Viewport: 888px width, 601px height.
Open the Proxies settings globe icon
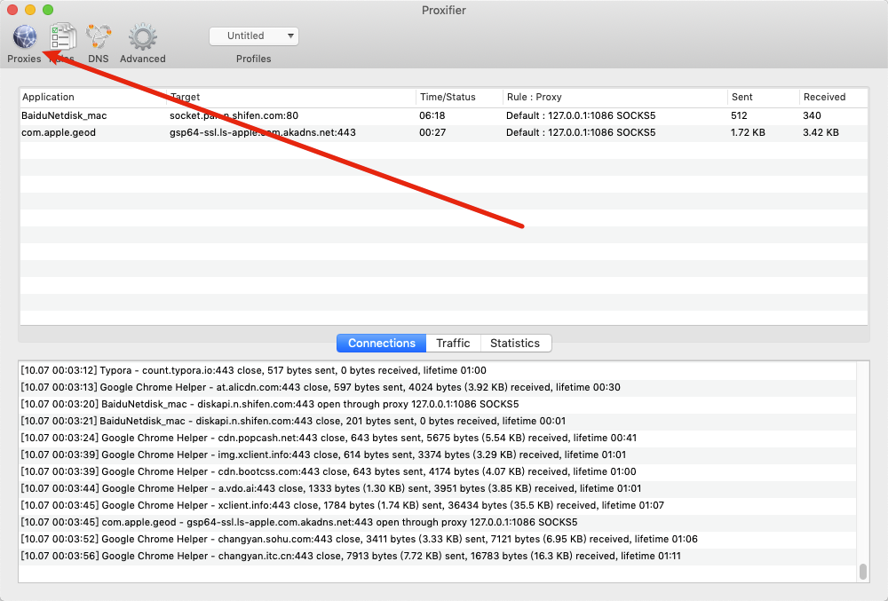25,37
